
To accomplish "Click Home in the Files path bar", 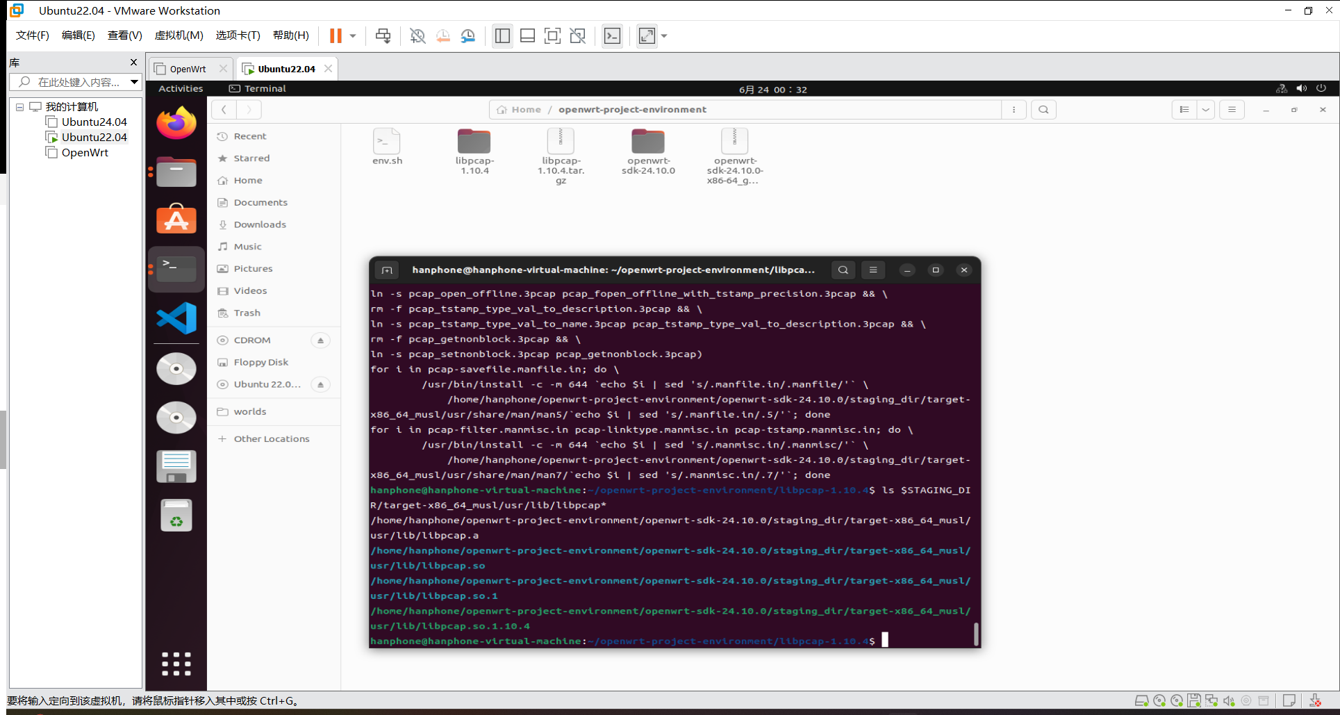I will 520,110.
